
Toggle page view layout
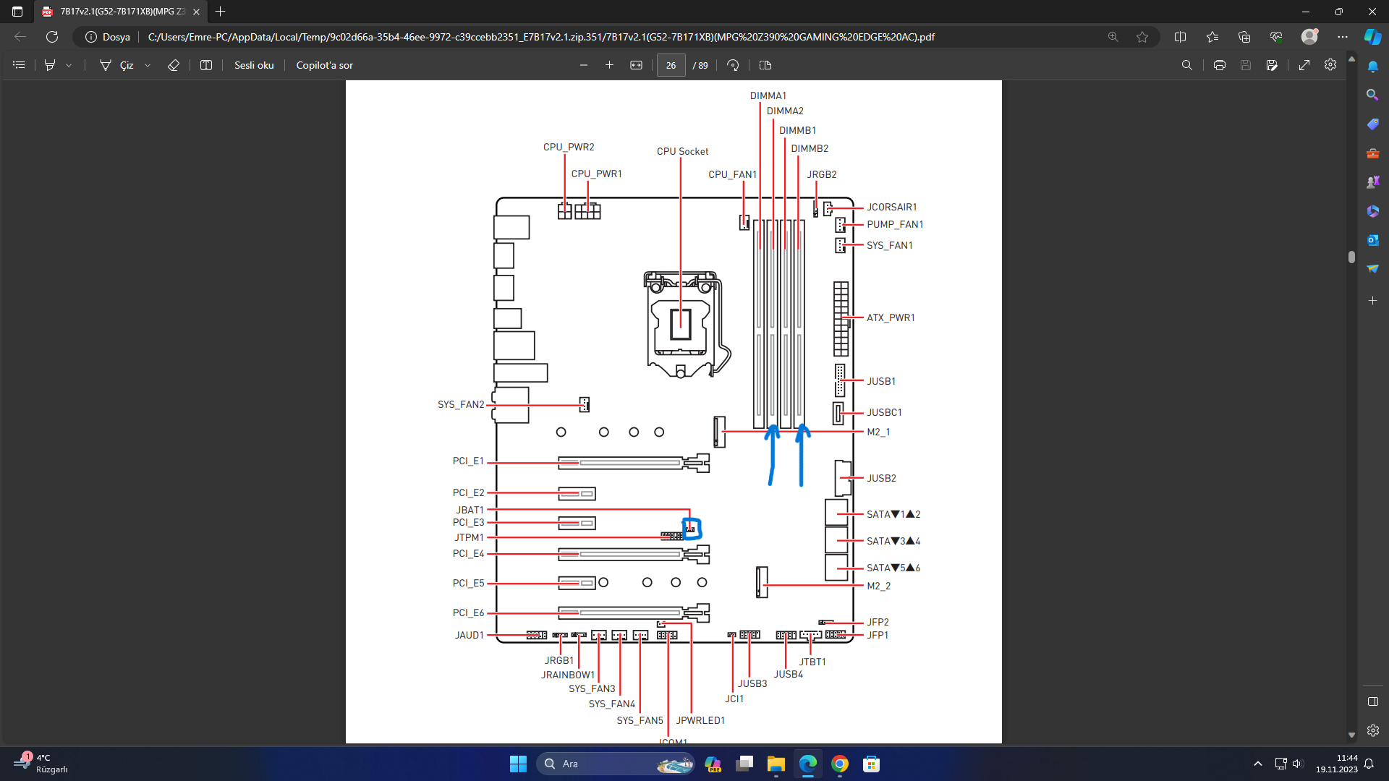coord(765,65)
